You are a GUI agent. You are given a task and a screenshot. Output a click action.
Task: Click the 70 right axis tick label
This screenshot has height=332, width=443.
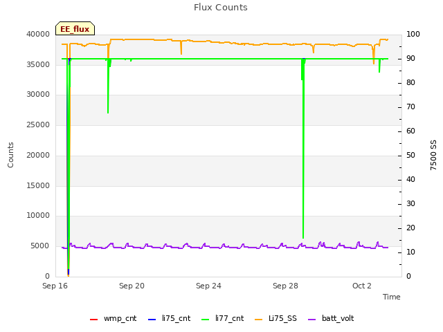point(410,107)
